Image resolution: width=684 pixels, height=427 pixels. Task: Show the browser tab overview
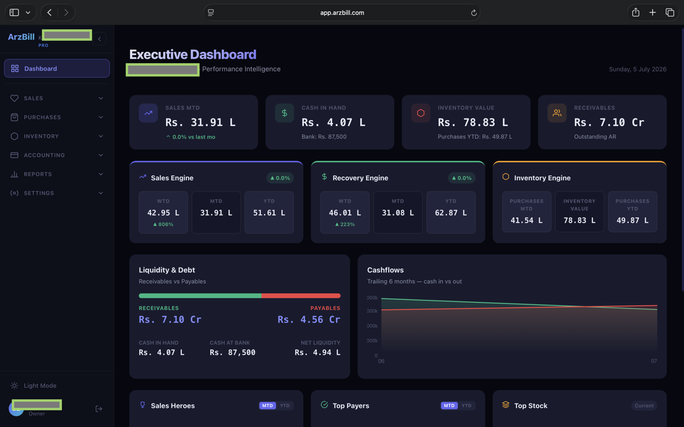click(x=670, y=13)
